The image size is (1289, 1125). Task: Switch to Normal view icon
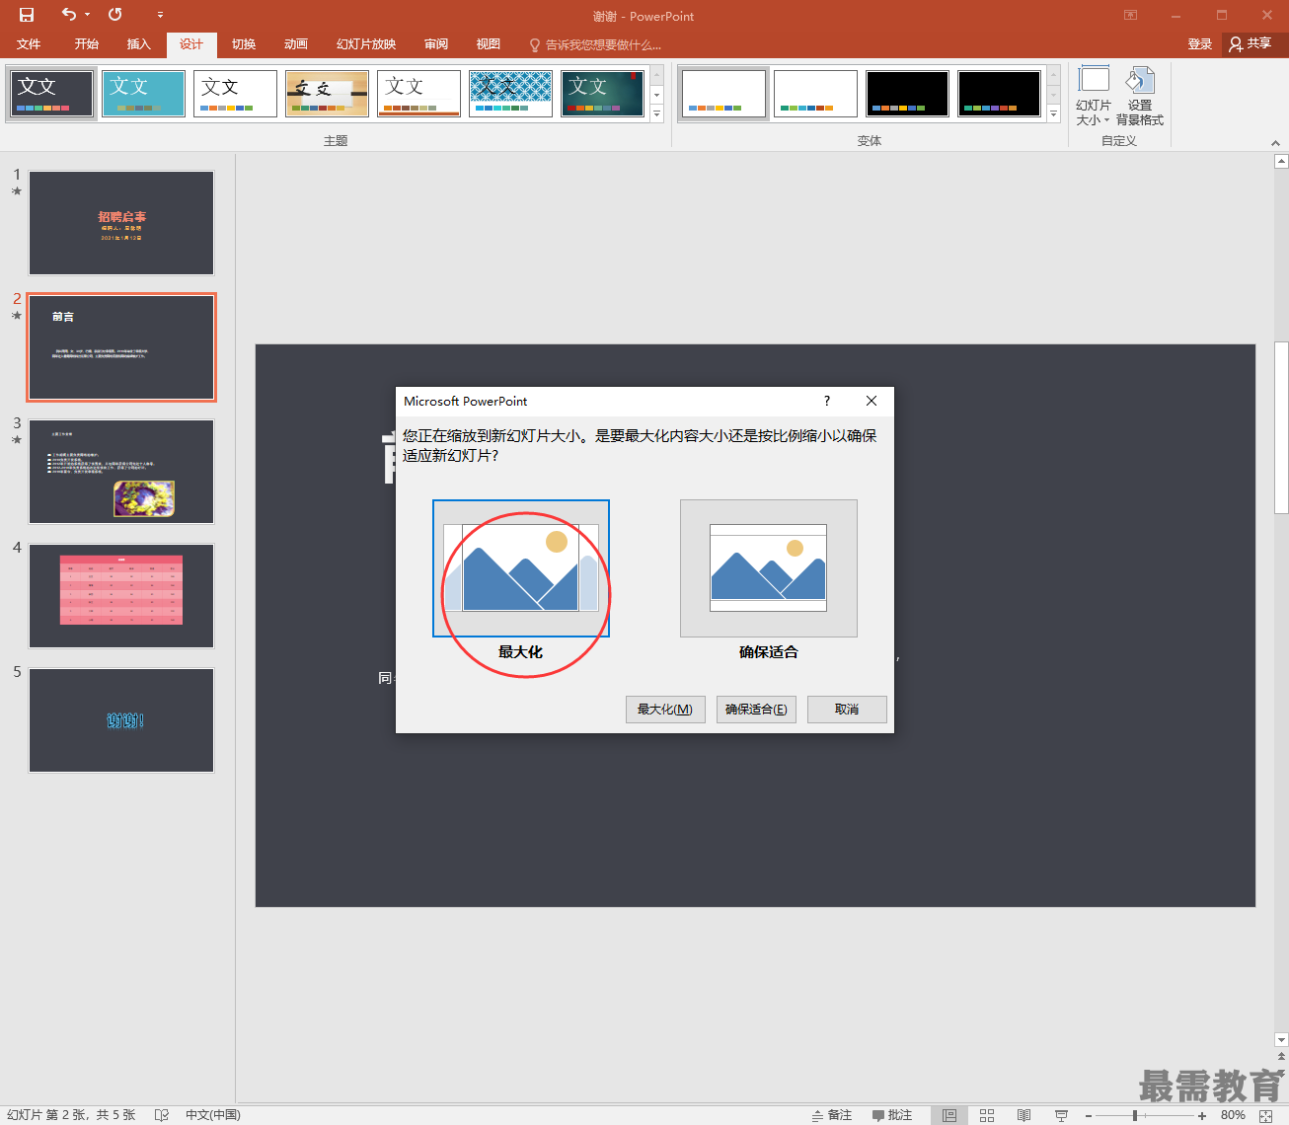point(949,1115)
